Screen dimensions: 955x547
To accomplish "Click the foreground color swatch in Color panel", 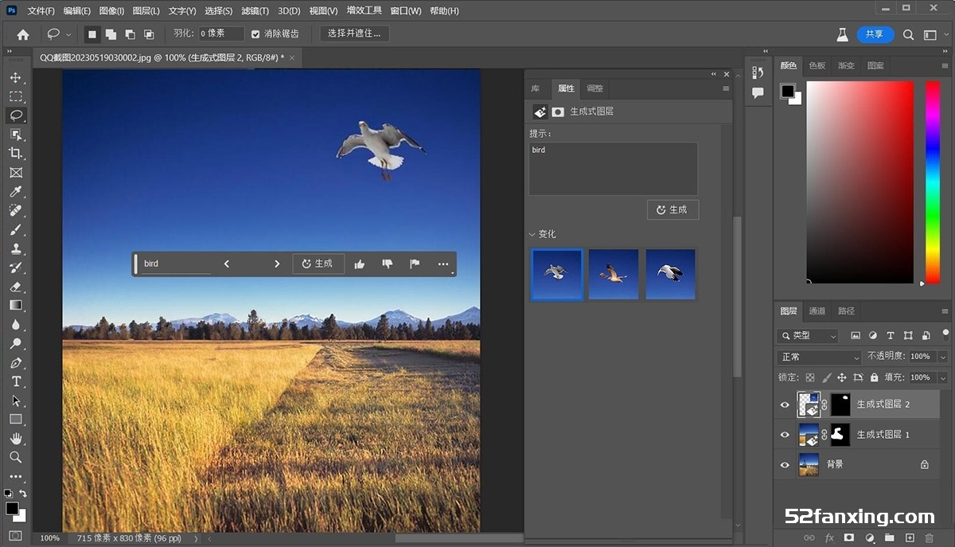I will 788,91.
